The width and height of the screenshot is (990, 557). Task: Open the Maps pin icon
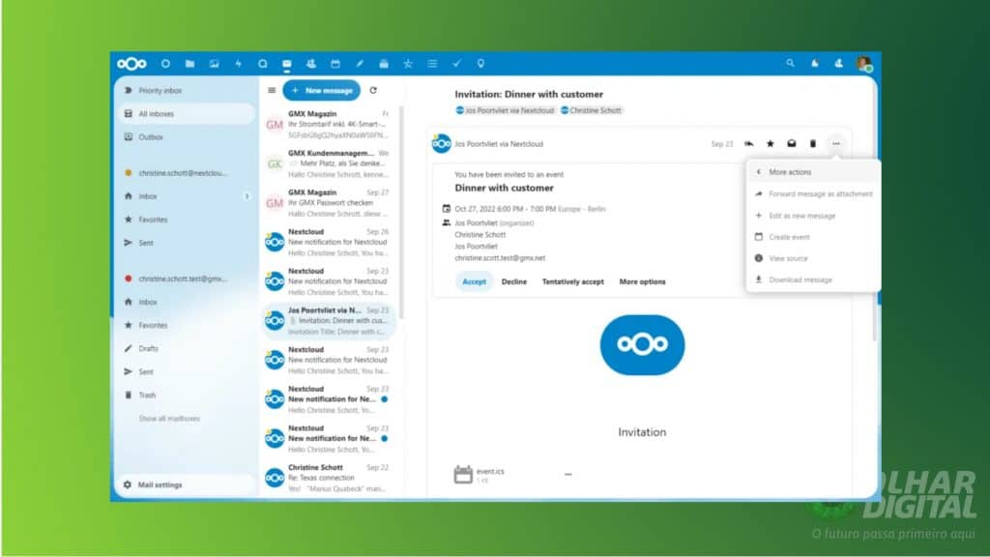click(480, 64)
